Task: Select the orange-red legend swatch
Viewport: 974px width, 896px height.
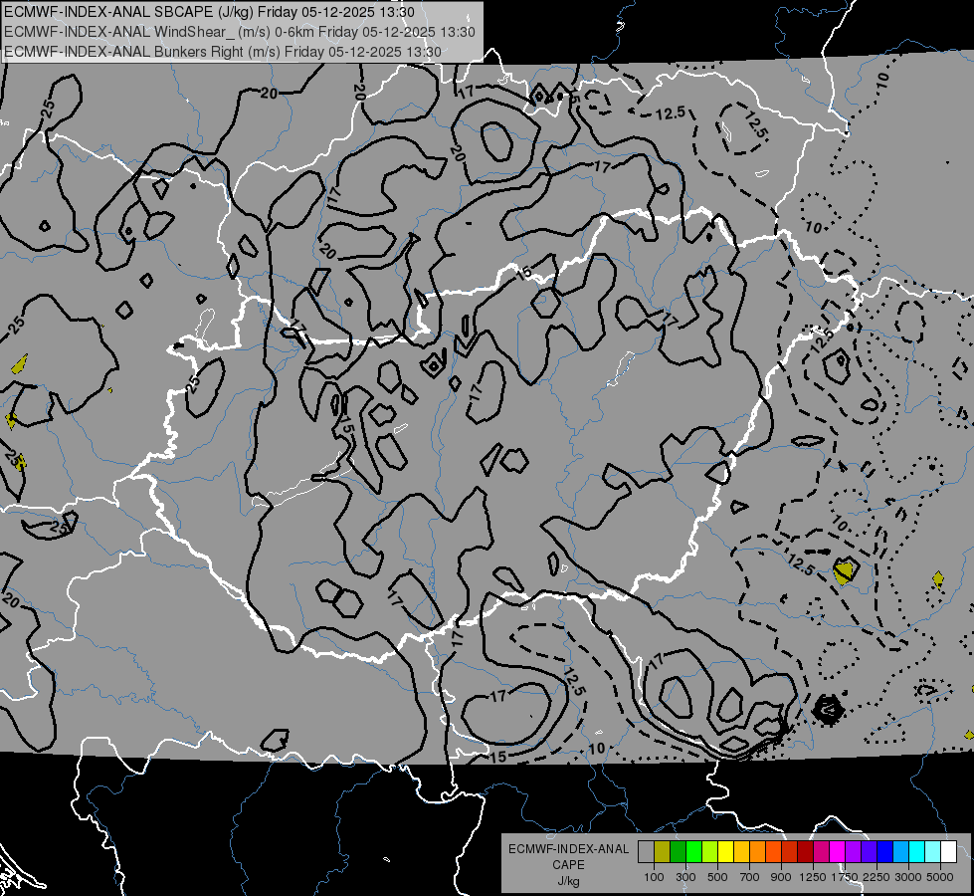Action: (773, 851)
